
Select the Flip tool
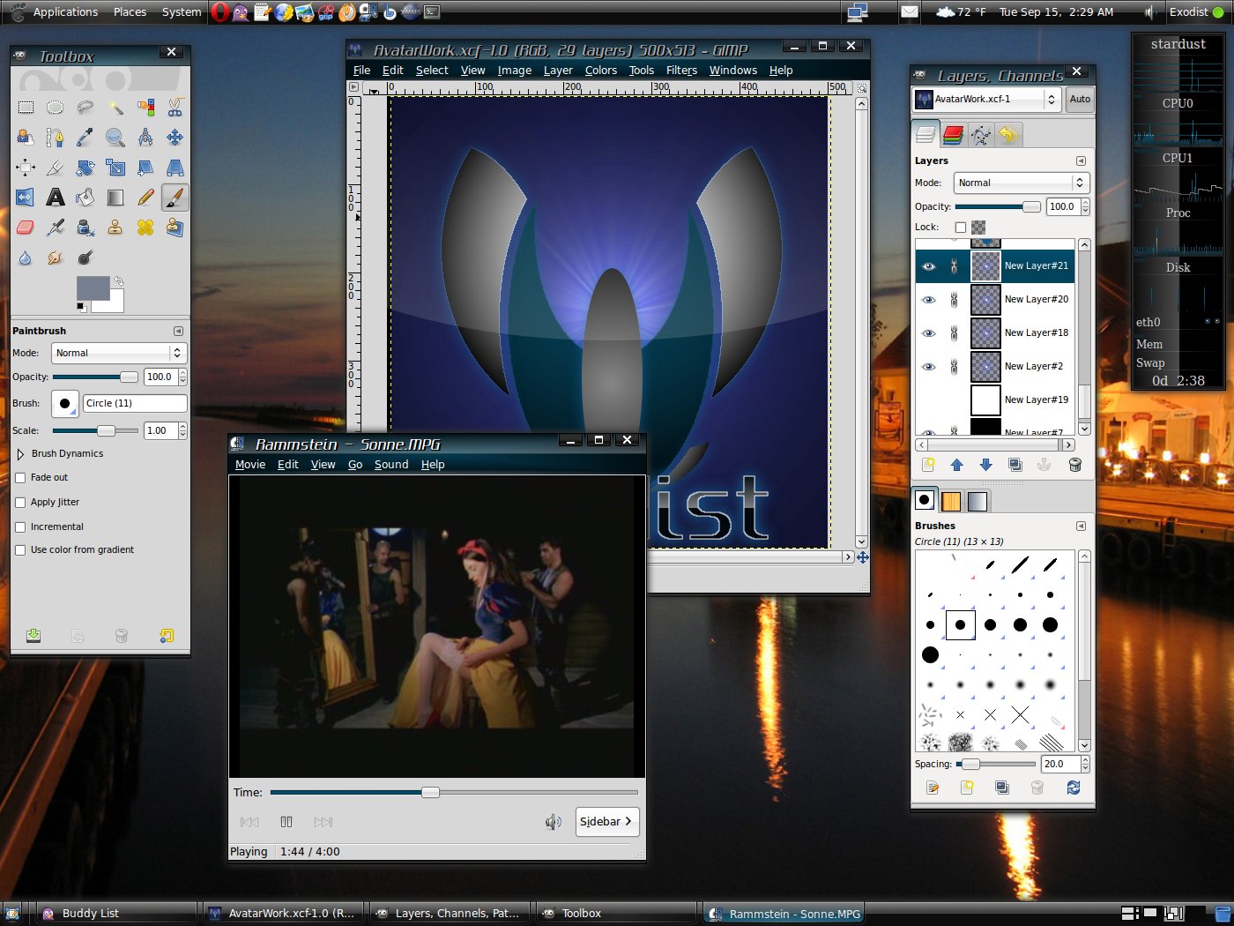coord(26,198)
